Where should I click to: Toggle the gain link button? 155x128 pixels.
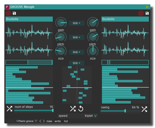(x=76, y=23)
